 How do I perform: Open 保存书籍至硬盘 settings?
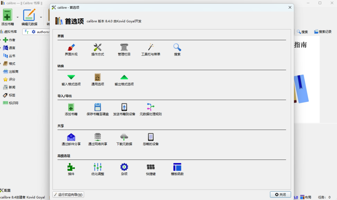97,109
